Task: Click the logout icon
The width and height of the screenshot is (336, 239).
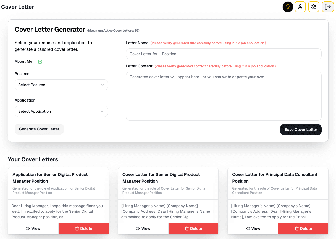Action: click(x=327, y=7)
